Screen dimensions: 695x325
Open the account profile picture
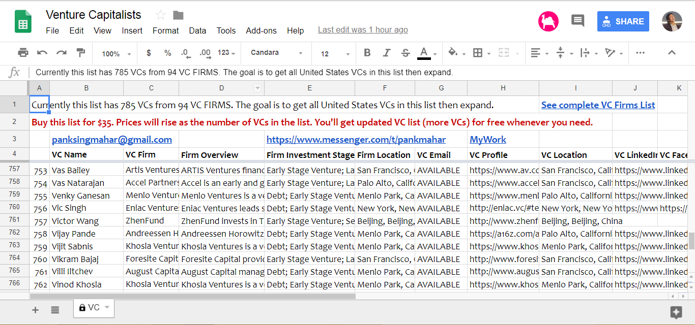(x=672, y=21)
